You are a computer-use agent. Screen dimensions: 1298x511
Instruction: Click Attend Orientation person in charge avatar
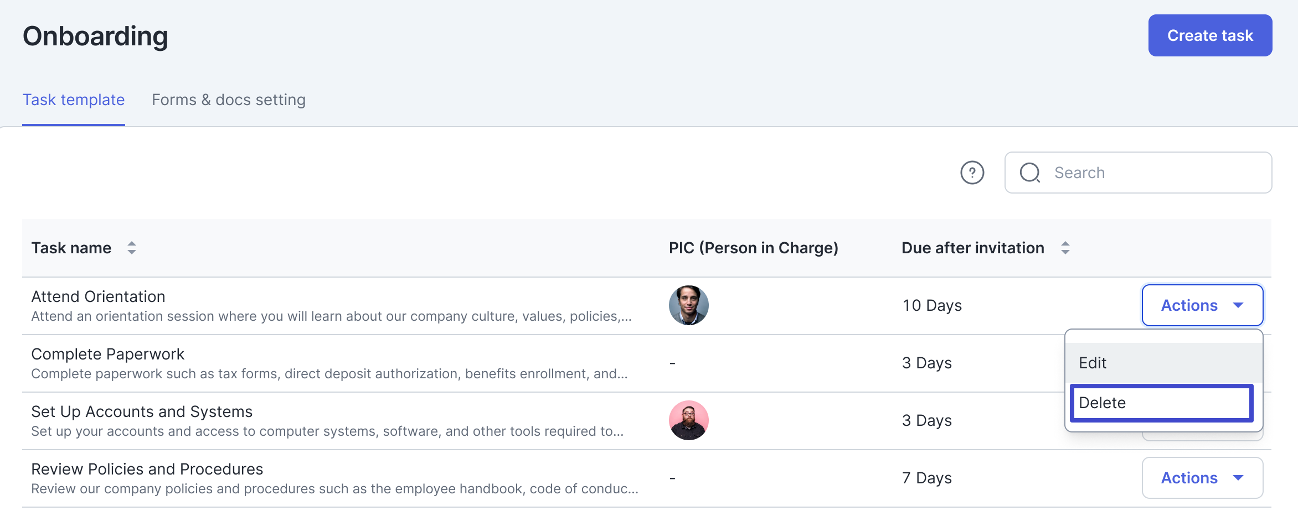click(688, 305)
